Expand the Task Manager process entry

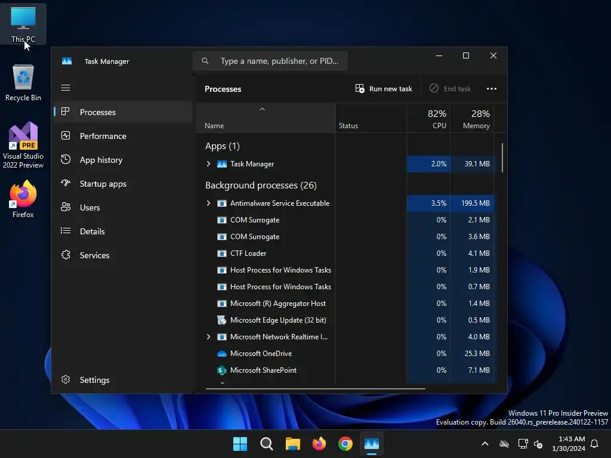point(208,164)
